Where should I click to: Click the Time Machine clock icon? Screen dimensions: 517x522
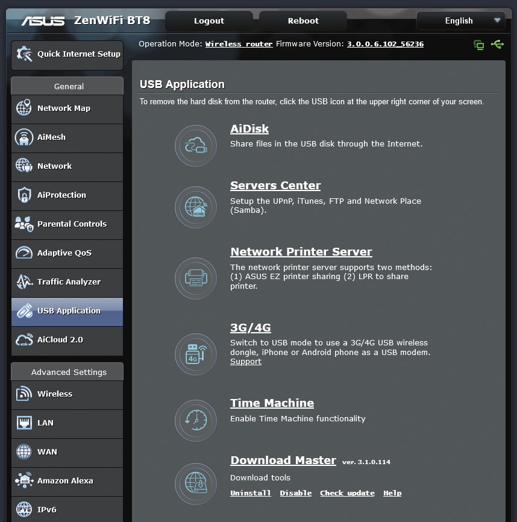[x=196, y=421]
